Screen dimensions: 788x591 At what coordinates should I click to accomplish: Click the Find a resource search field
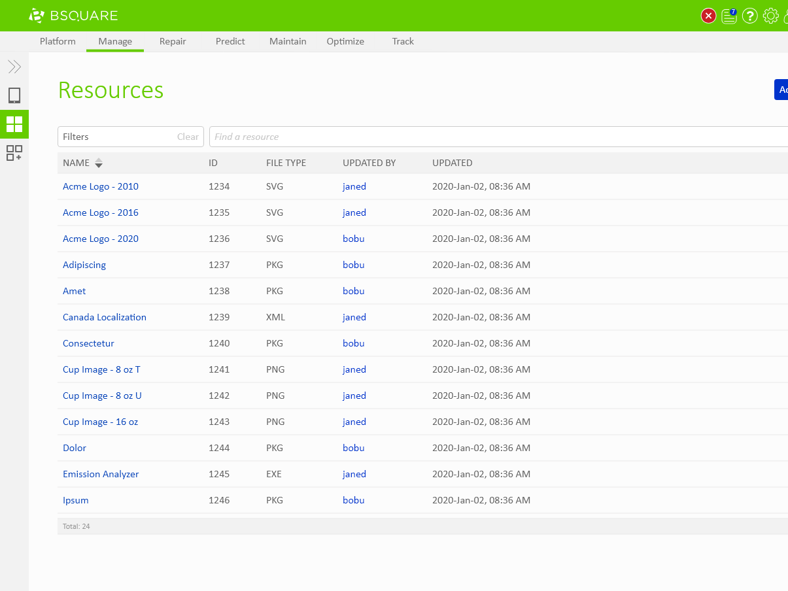tap(497, 137)
